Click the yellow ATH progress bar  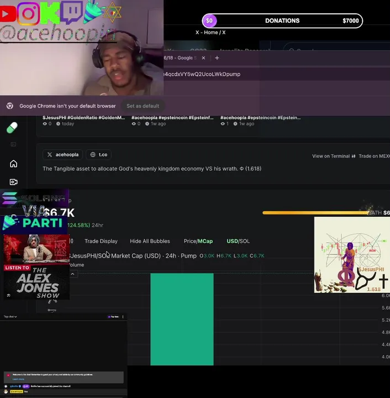(316, 213)
